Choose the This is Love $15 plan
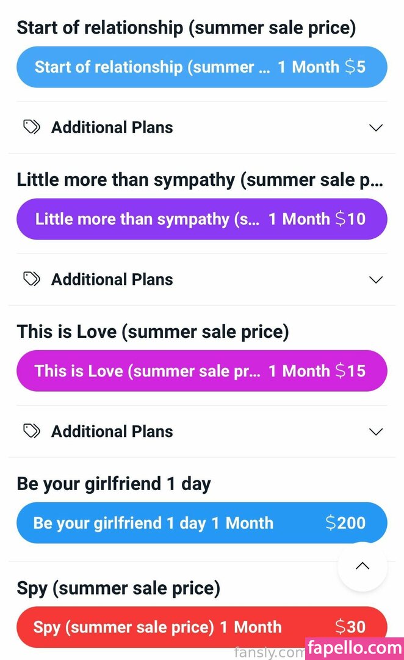The height and width of the screenshot is (660, 404). click(201, 370)
